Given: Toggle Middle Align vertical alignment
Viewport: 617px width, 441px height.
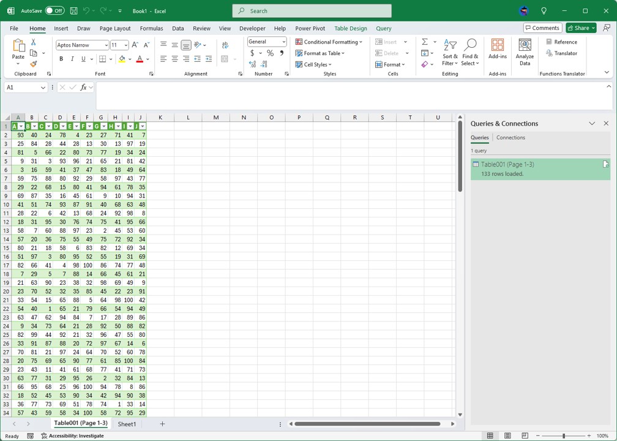Looking at the screenshot, I should (x=174, y=45).
